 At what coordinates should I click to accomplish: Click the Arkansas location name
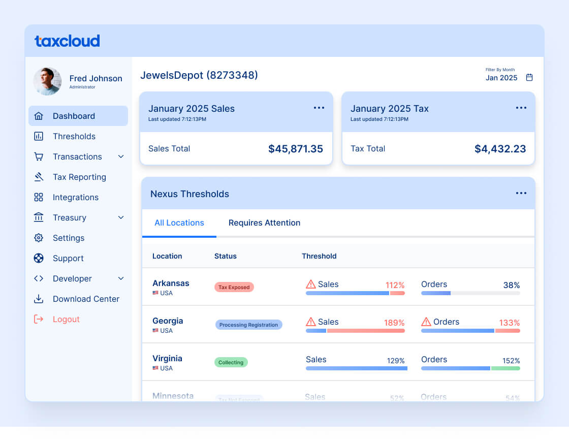click(171, 283)
